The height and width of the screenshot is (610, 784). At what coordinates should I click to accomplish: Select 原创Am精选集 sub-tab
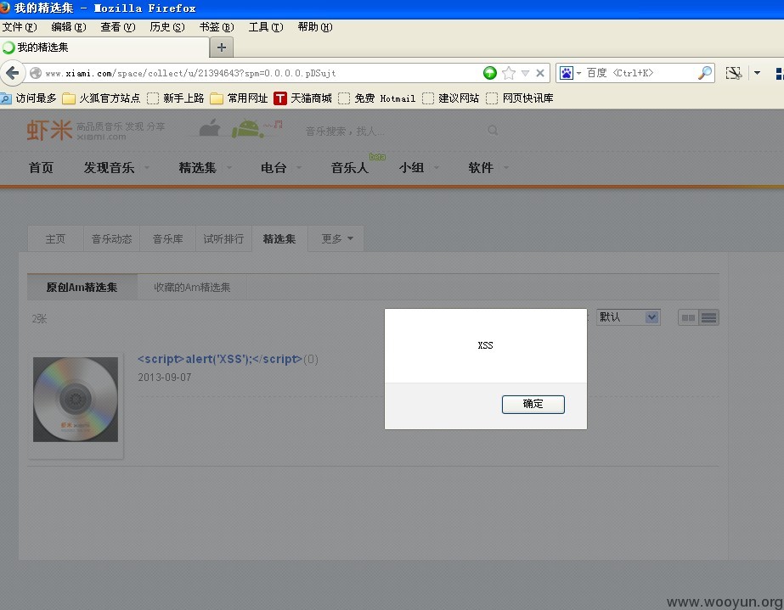pyautogui.click(x=82, y=288)
